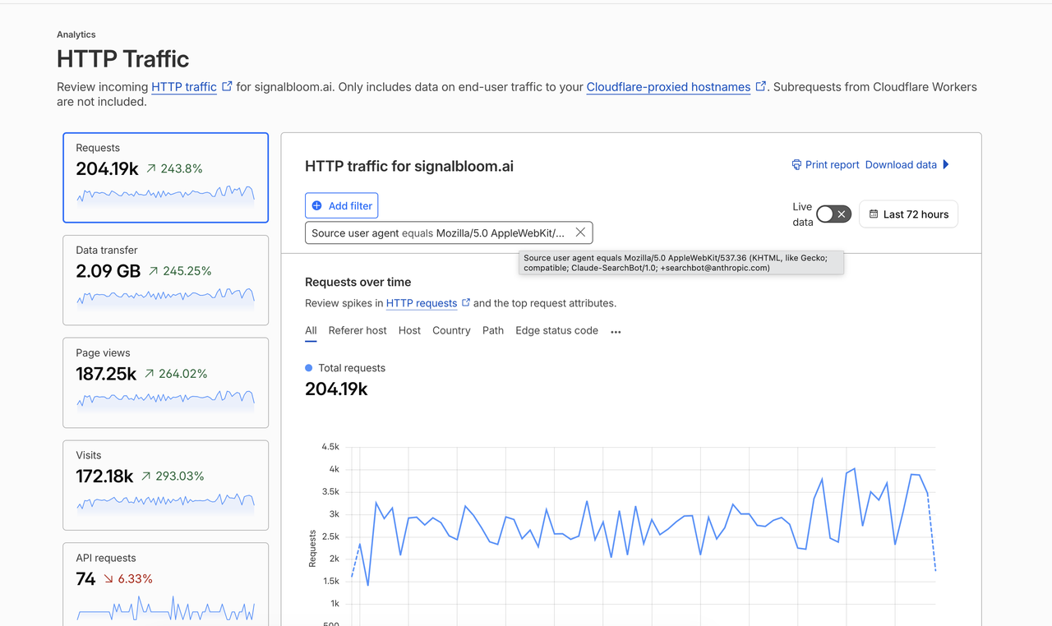
Task: Open external icon after Cloudflare-proxied hostnames
Action: pyautogui.click(x=761, y=86)
